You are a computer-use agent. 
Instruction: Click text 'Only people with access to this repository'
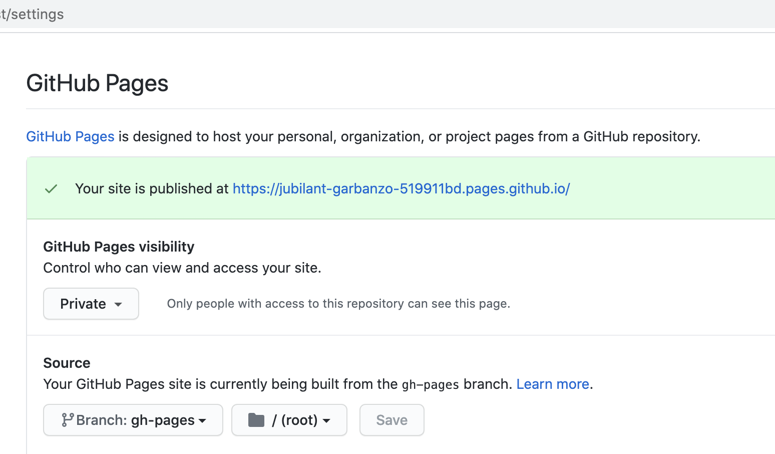(286, 304)
